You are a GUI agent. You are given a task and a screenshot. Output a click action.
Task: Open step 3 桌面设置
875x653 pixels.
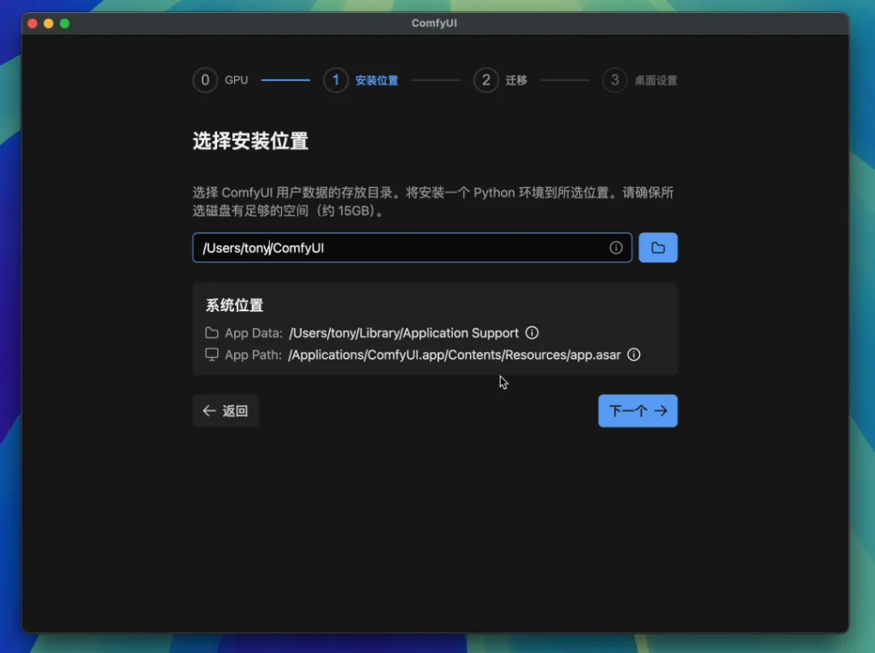(639, 79)
